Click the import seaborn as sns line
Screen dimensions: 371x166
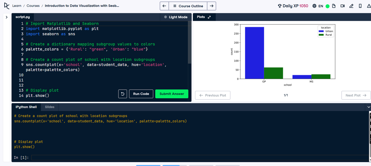point(50,34)
